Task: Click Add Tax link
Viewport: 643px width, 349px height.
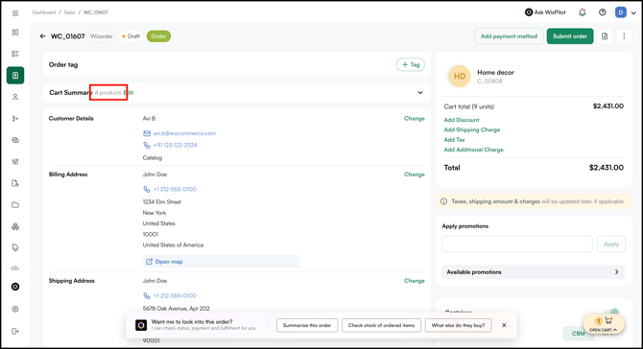Action: click(454, 140)
